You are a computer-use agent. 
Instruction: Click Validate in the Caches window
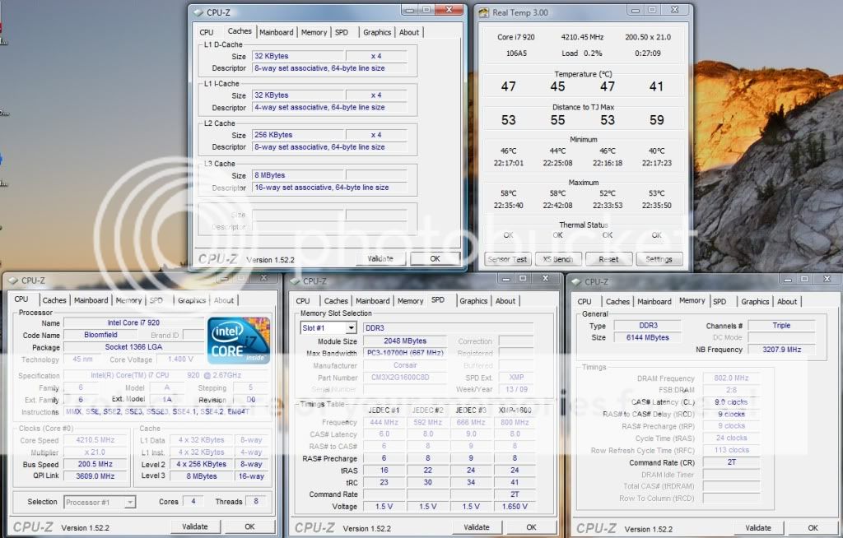click(380, 258)
